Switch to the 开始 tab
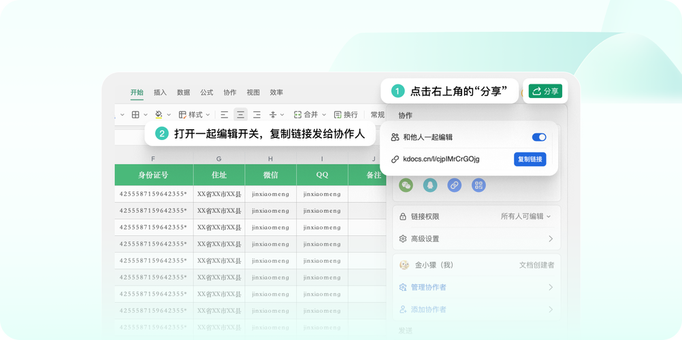Image resolution: width=682 pixels, height=340 pixels. coord(137,92)
